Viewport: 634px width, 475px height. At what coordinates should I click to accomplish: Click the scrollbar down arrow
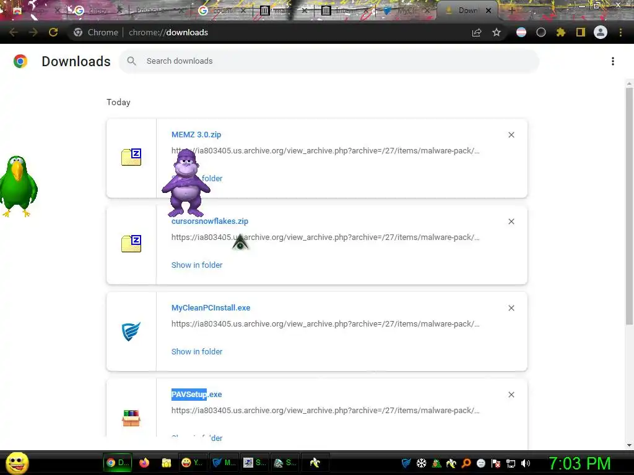tap(629, 445)
